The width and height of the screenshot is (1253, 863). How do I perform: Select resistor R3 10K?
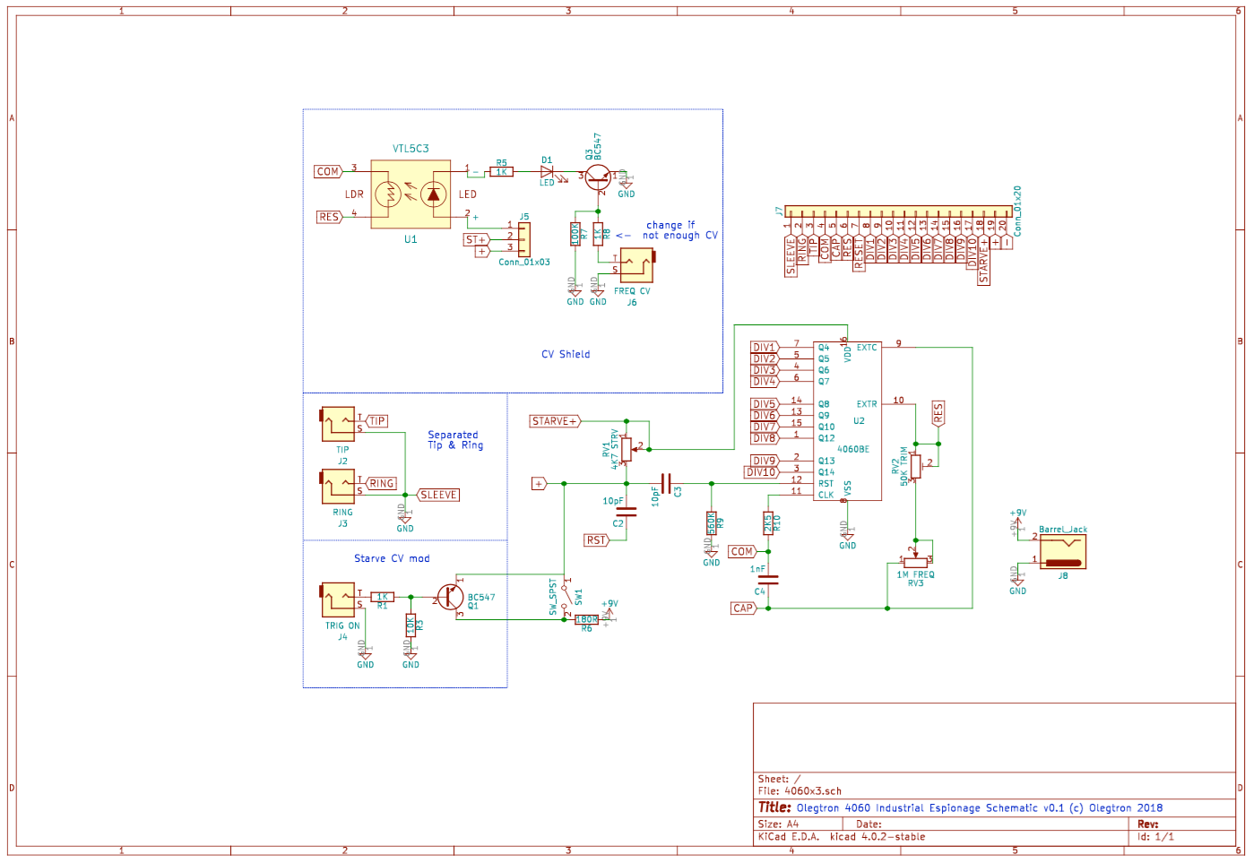pyautogui.click(x=410, y=625)
